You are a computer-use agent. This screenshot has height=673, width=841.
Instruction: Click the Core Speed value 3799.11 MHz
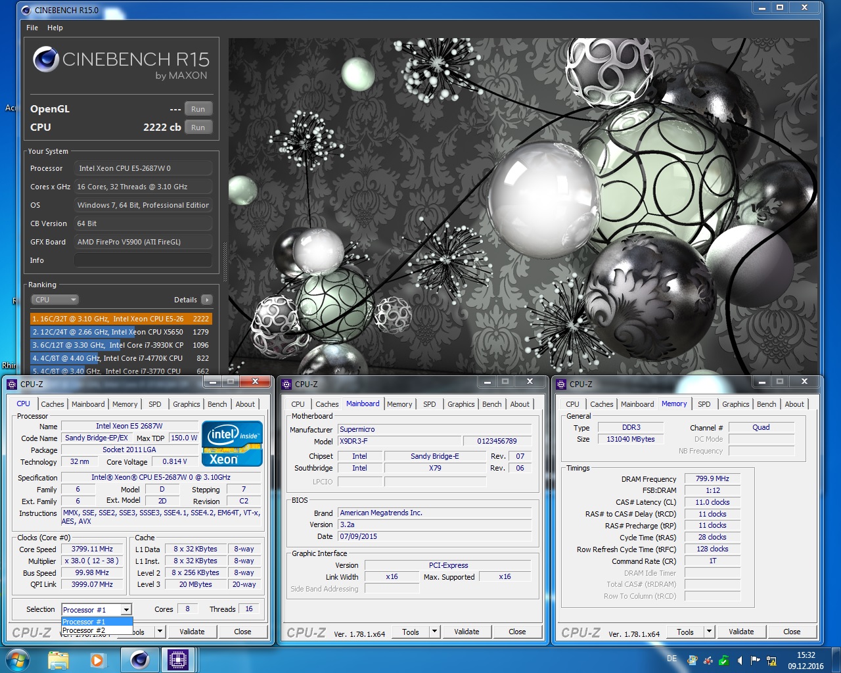point(93,549)
